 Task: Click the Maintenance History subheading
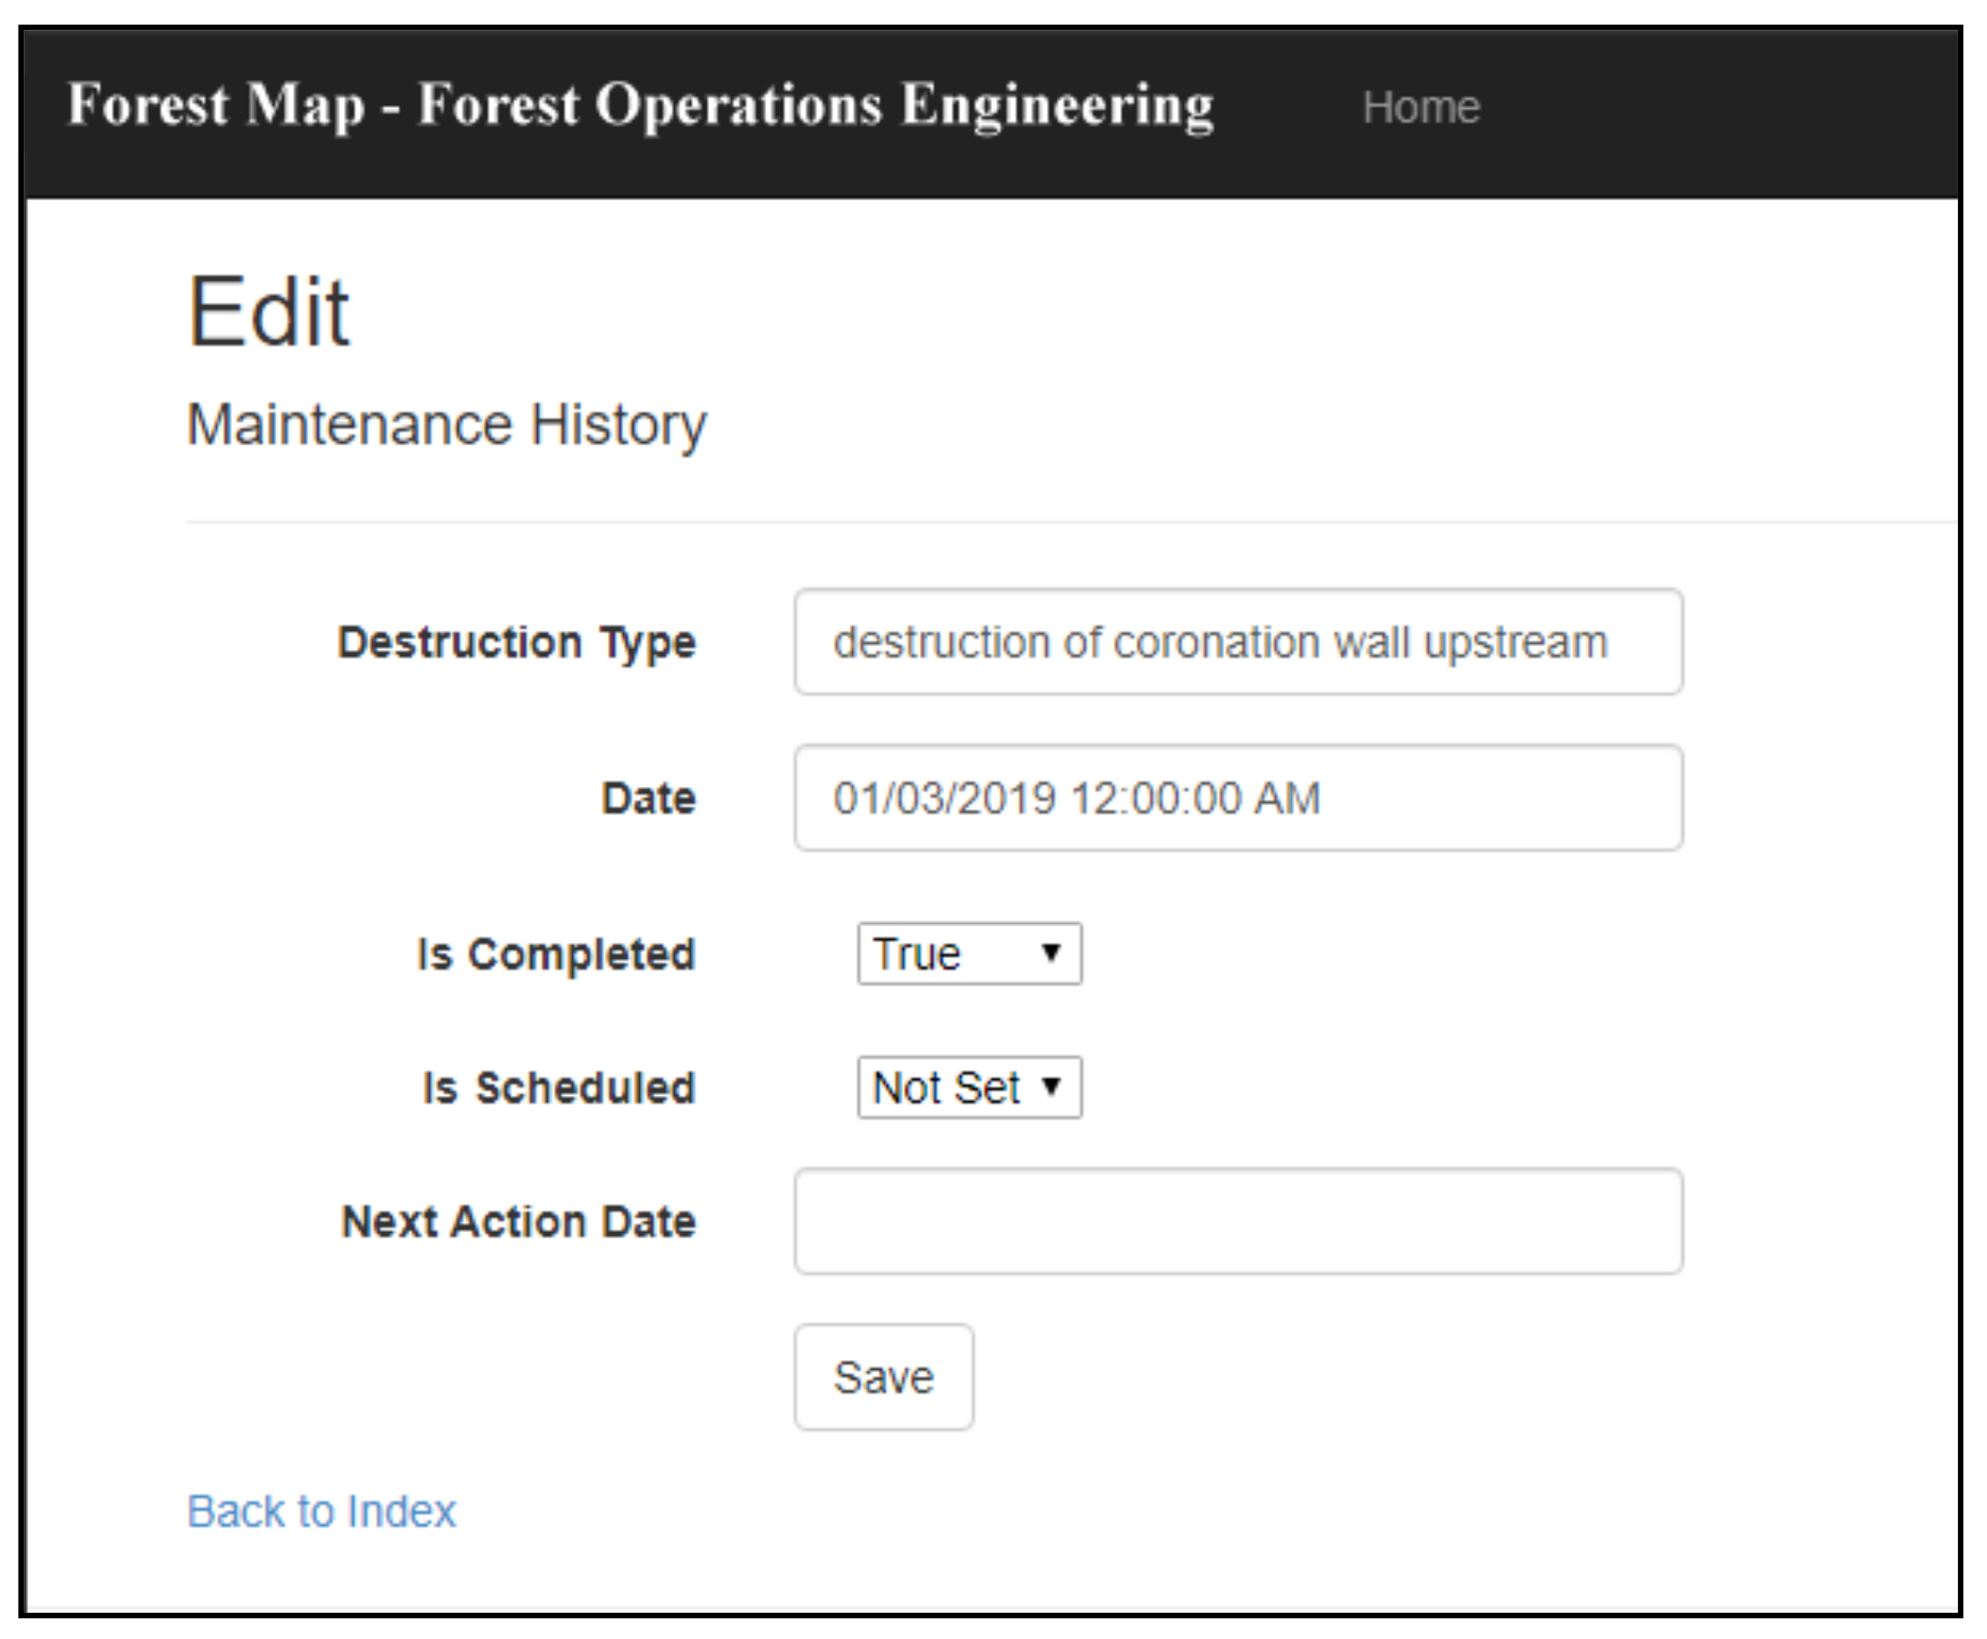446,424
